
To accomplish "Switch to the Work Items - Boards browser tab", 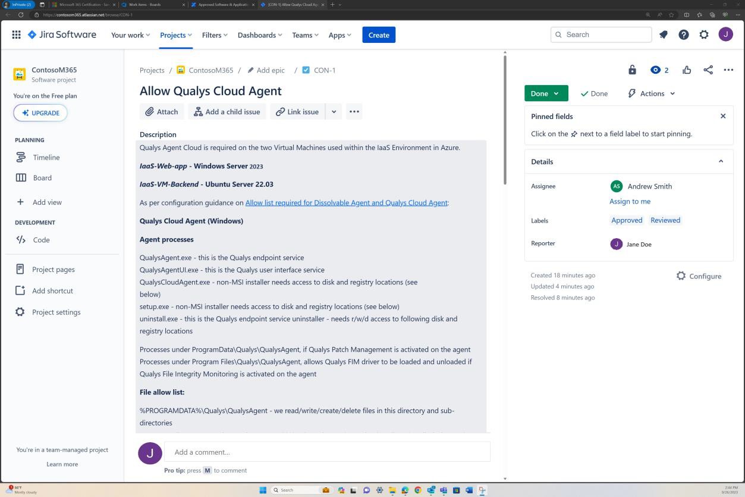I will tap(146, 5).
